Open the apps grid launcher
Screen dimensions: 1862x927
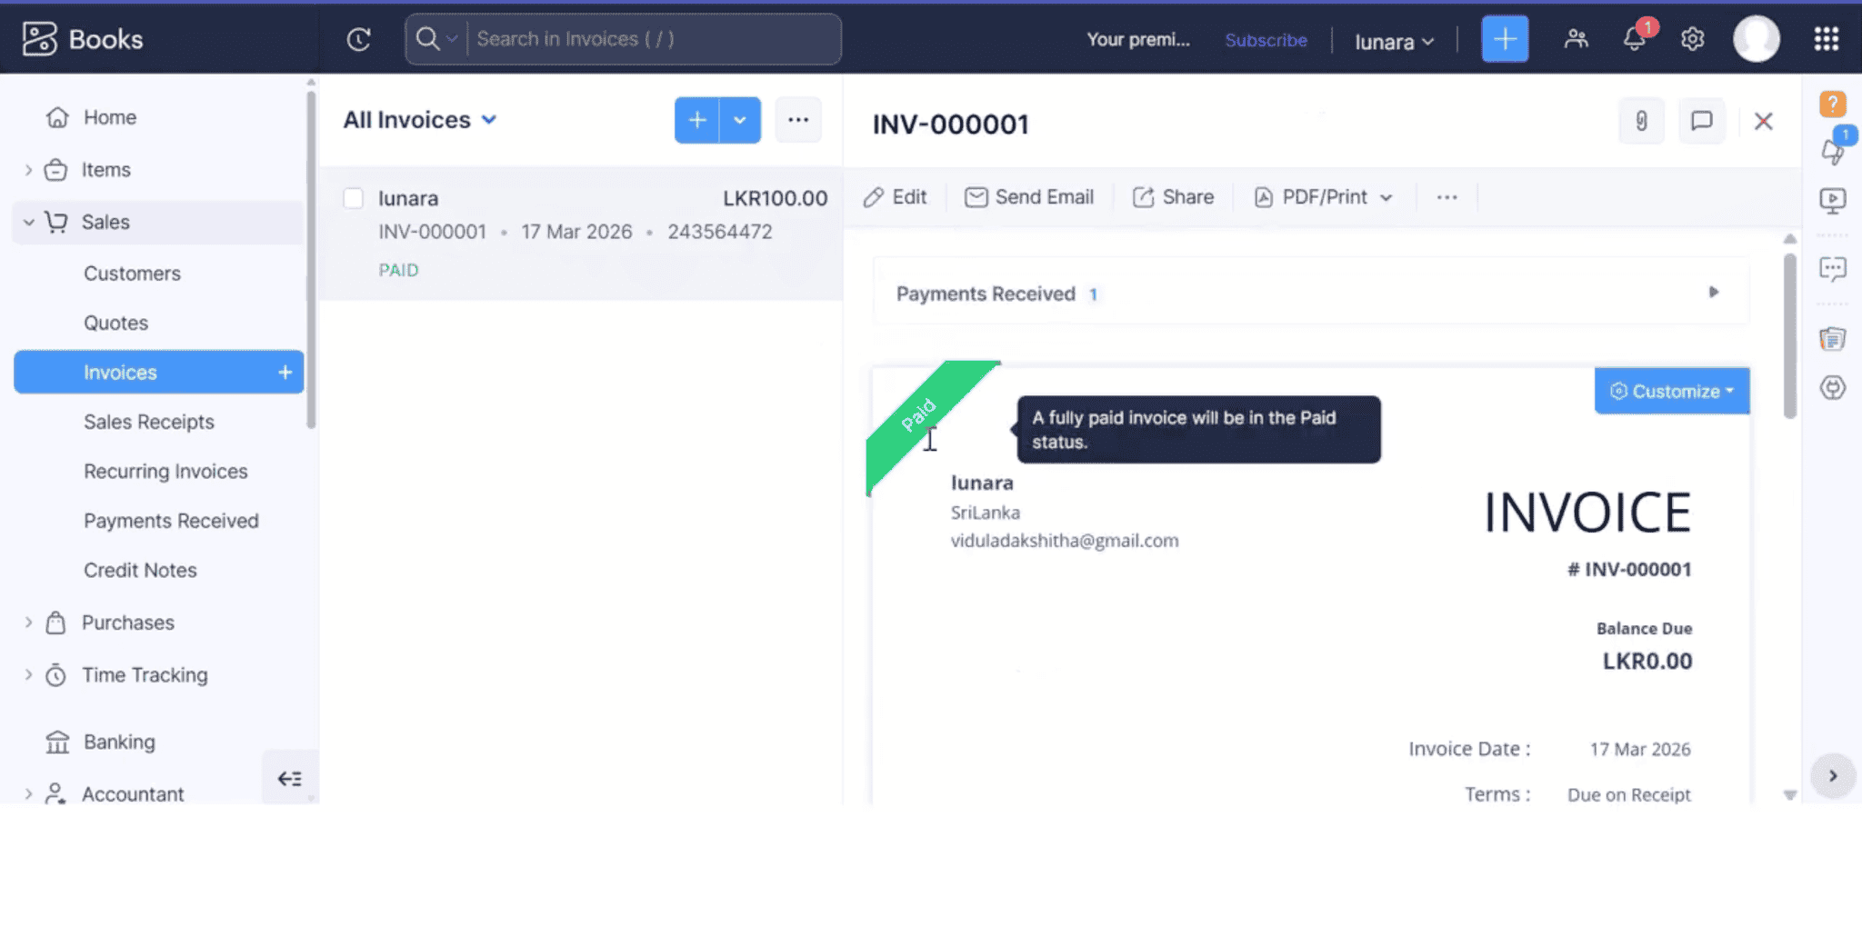(1826, 39)
